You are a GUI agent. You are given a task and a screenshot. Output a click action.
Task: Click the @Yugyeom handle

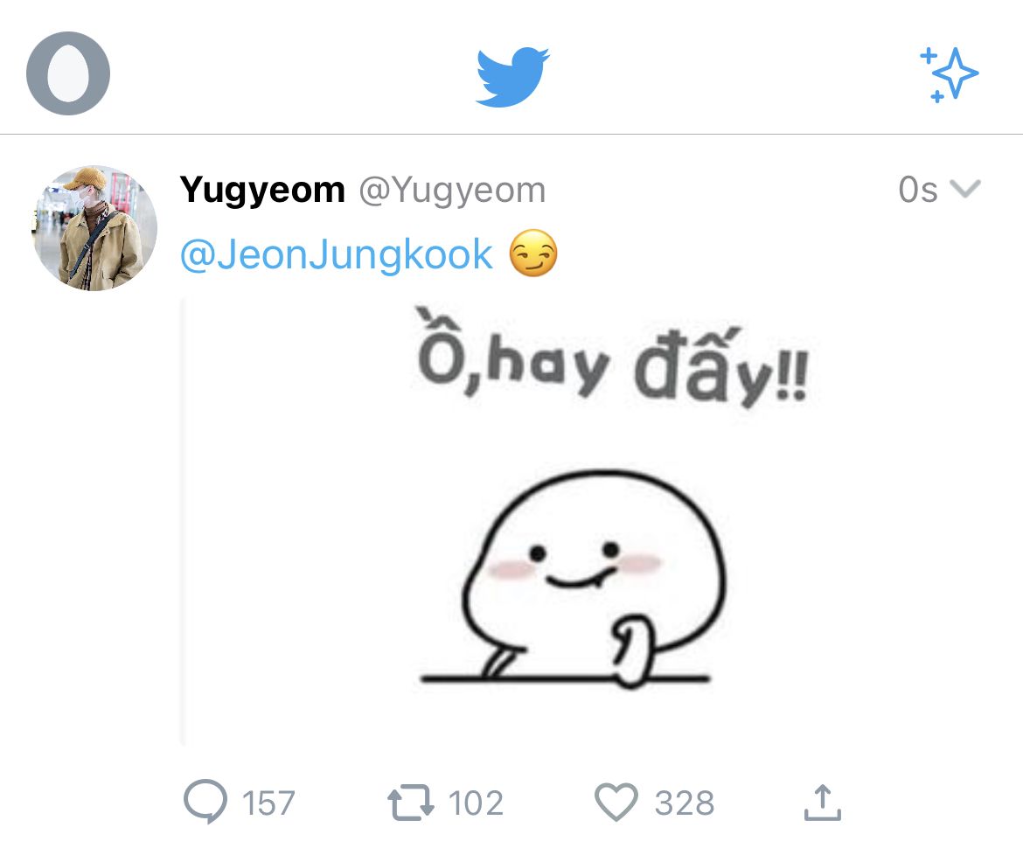pos(452,190)
